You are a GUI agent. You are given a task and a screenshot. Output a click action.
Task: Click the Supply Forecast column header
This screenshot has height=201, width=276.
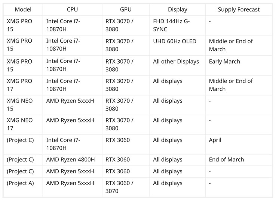(239, 9)
